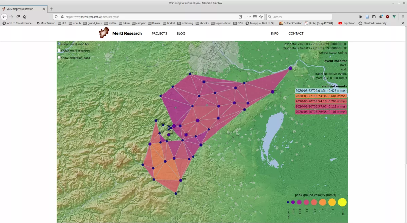Open the wetter bookmarks folder
This screenshot has width=407, height=223.
[110, 23]
